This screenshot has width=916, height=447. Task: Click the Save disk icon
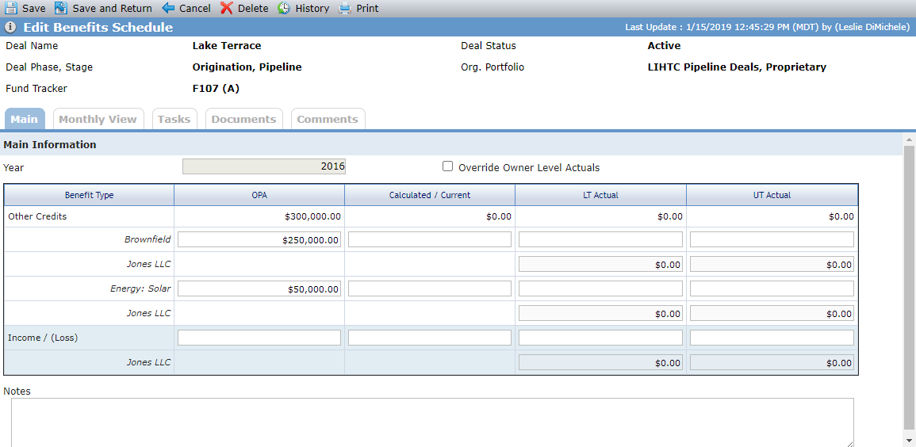tap(10, 8)
